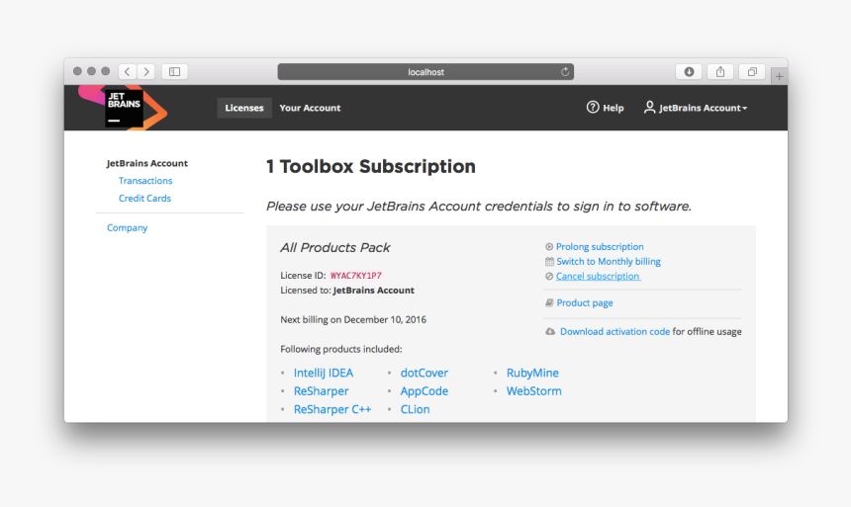Open the dotCover product link

click(425, 373)
